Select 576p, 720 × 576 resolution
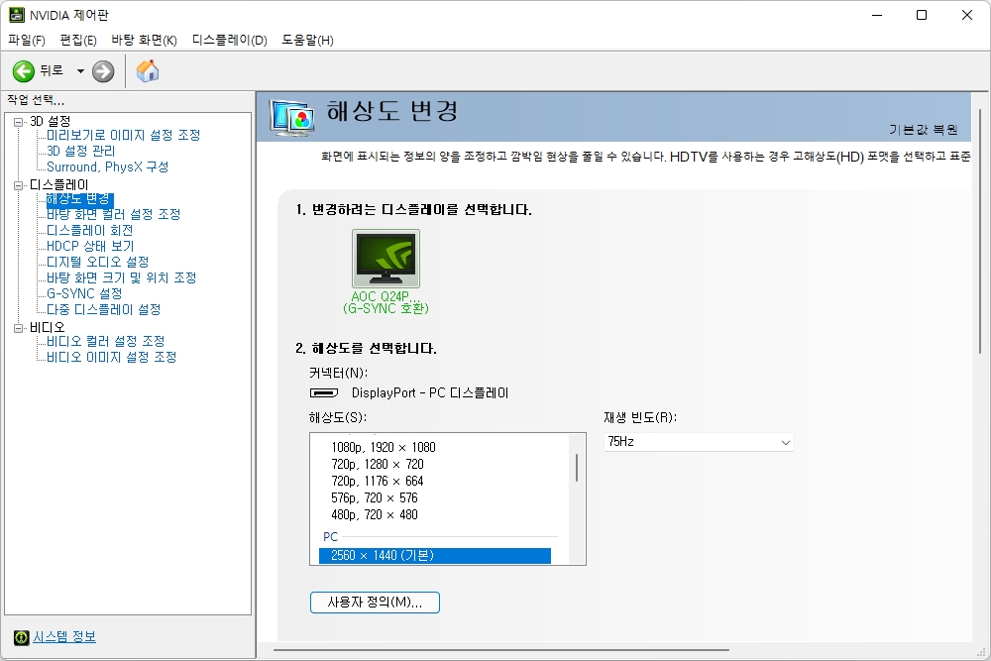Image resolution: width=991 pixels, height=661 pixels. coord(375,497)
